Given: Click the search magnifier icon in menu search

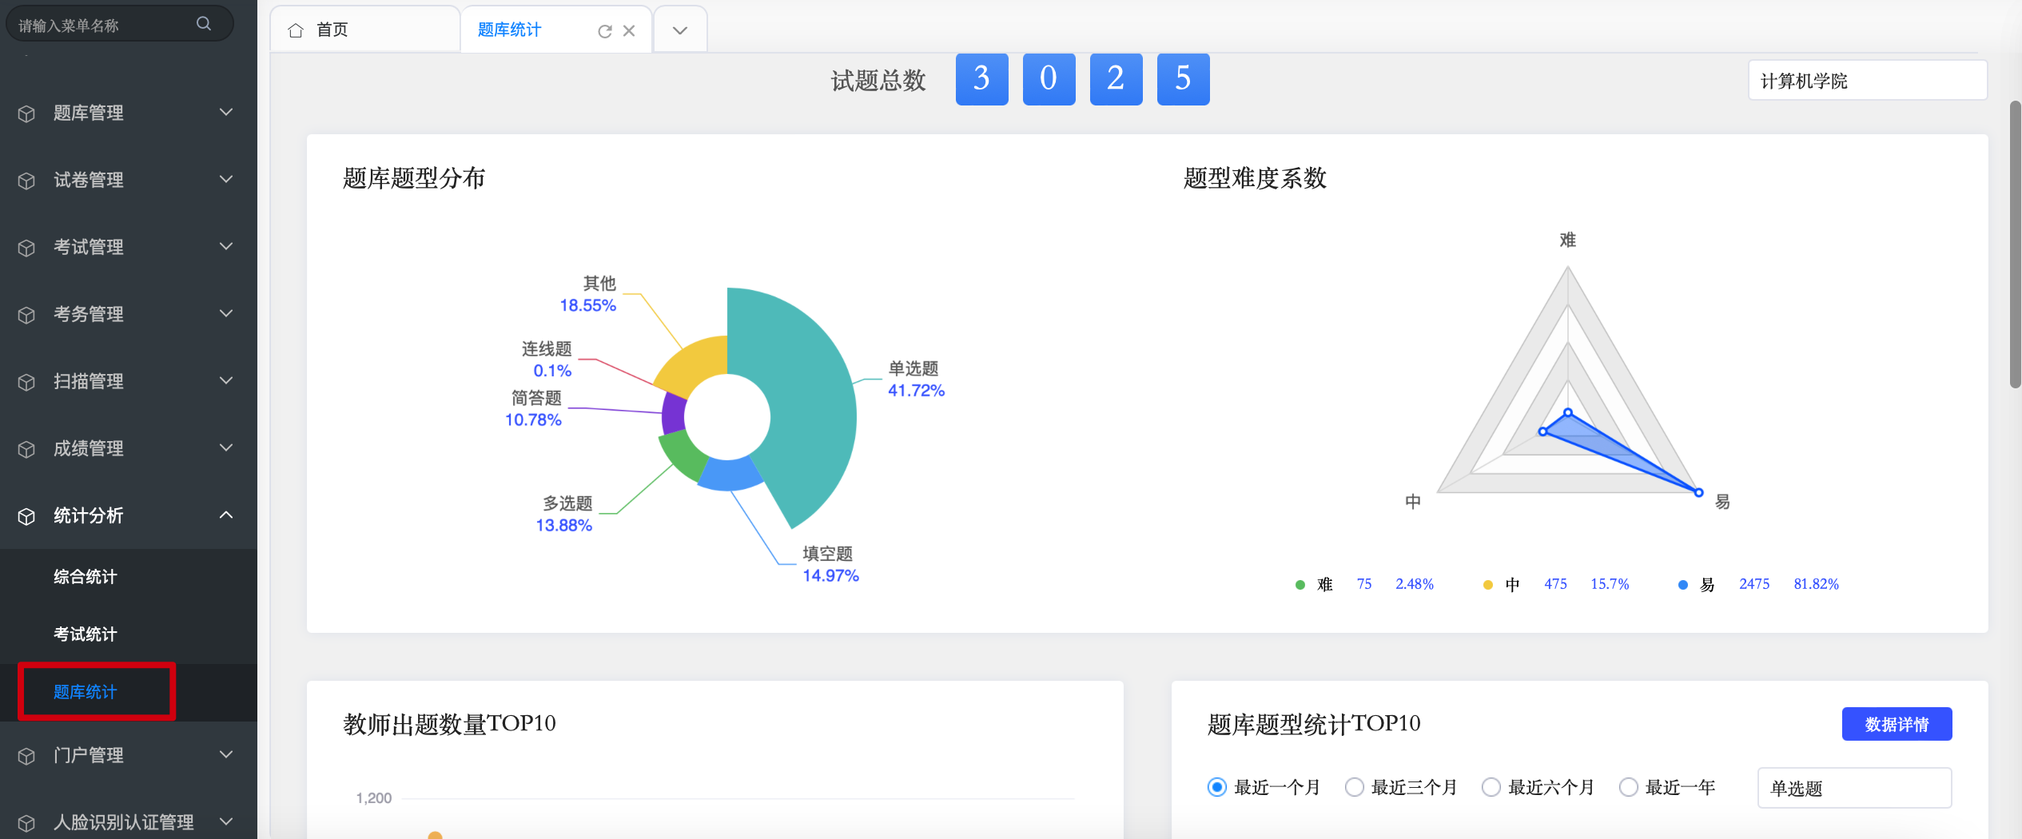Looking at the screenshot, I should coord(204,24).
